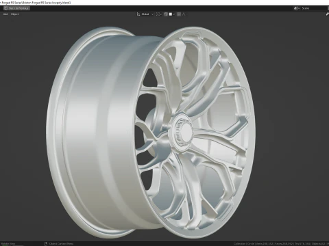Viewport: 329px width, 246px height.
Task: Click the wheel rim model in viewport
Action: pos(151,132)
